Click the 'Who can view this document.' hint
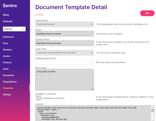 coord(111,62)
